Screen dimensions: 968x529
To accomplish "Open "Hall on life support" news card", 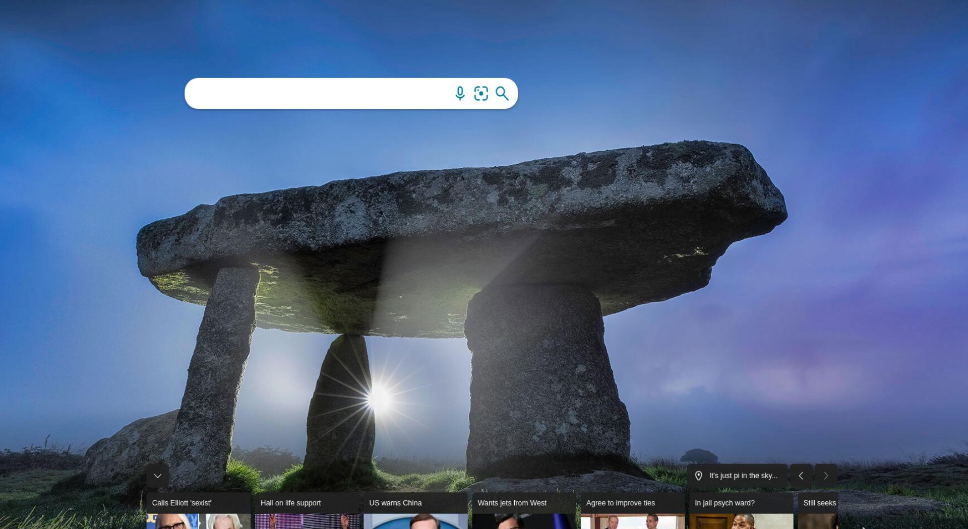I will (x=307, y=510).
